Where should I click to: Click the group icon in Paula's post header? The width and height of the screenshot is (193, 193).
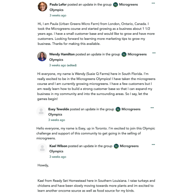(116, 5)
